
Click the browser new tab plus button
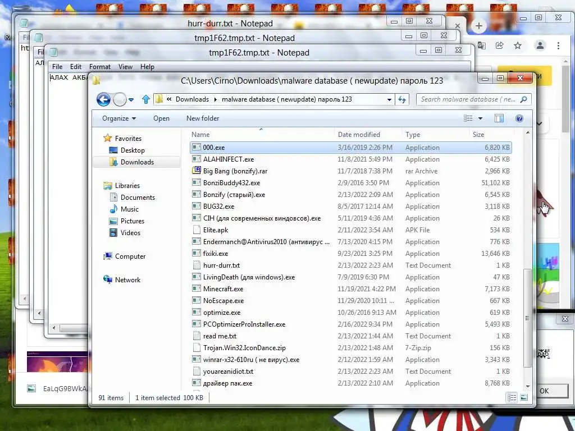coord(478,26)
